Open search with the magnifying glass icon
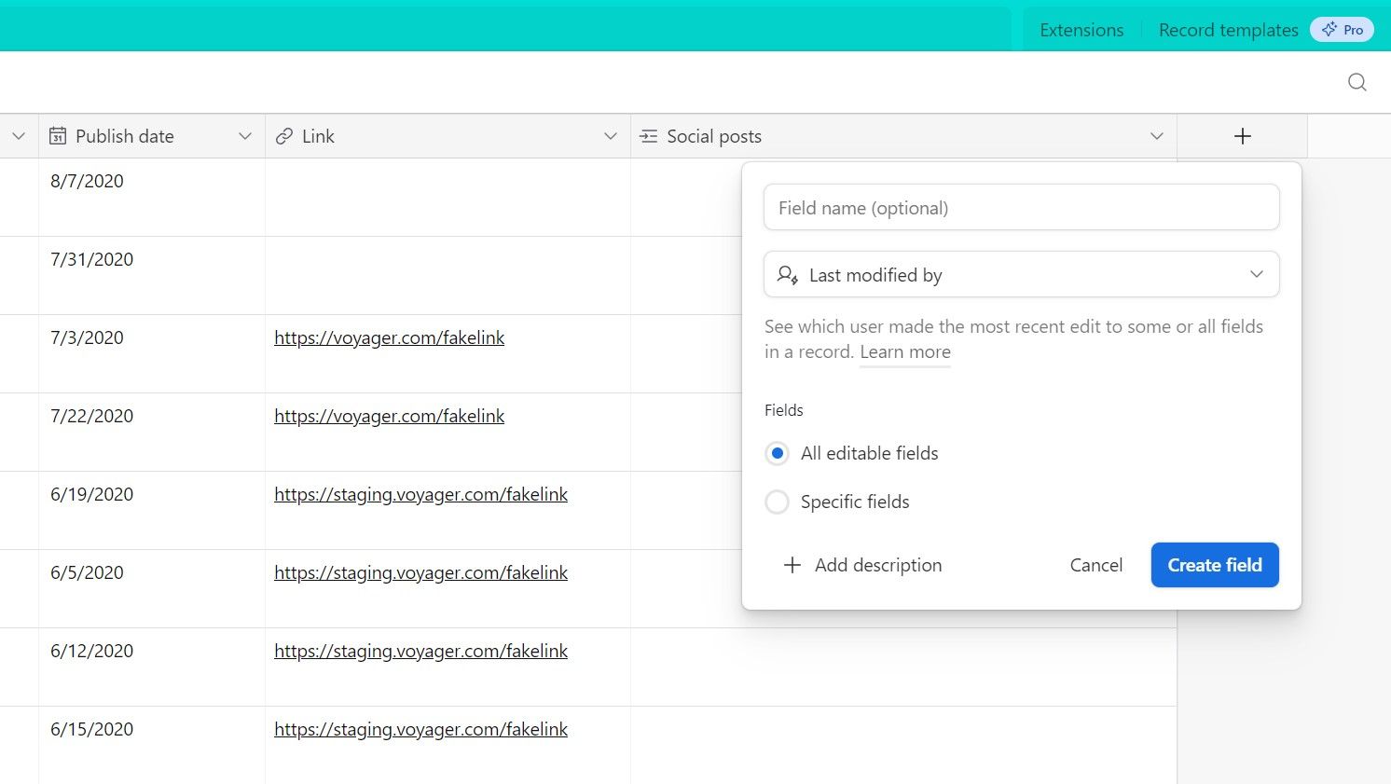The width and height of the screenshot is (1391, 784). (1357, 82)
